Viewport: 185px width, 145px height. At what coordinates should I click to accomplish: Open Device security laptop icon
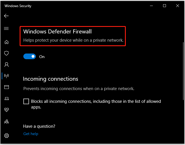click(7, 99)
